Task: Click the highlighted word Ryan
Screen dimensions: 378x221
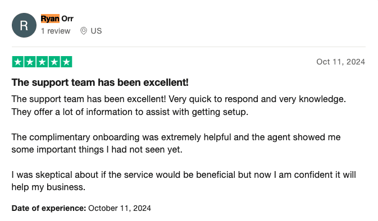Action: click(50, 19)
